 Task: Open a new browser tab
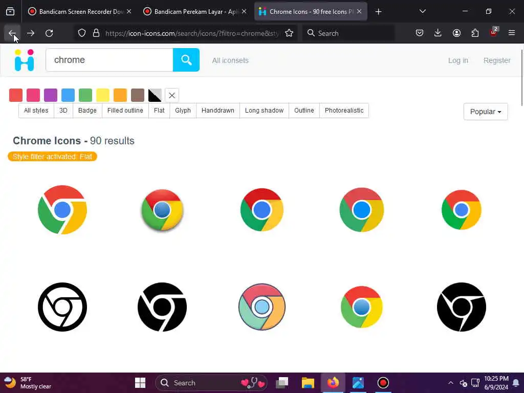click(x=378, y=12)
